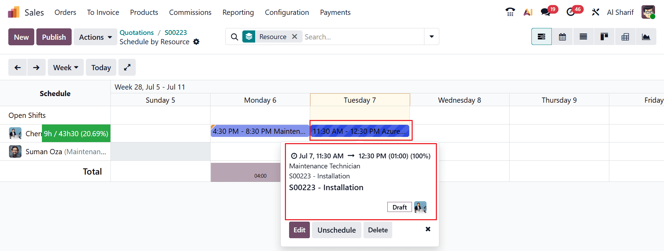Click the Tuesday 7 column header
Viewport: 664px width, 251px height.
click(360, 100)
